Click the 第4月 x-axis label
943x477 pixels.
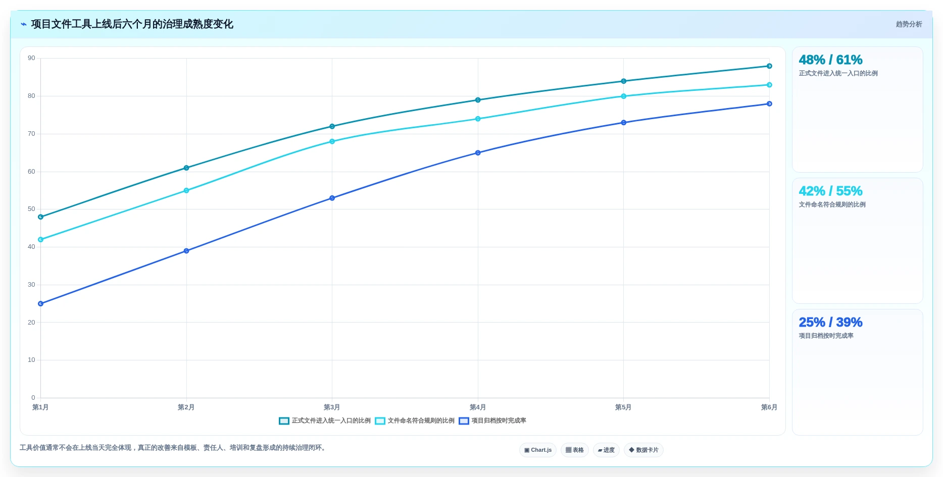pyautogui.click(x=478, y=407)
